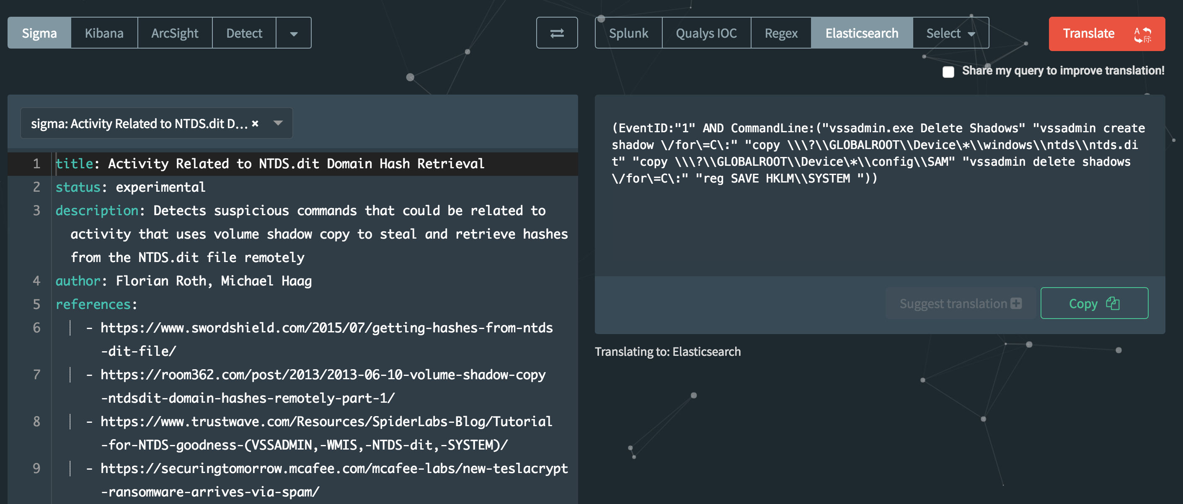Viewport: 1183px width, 504px height.
Task: Select the Elasticsearch target tab
Action: coord(862,33)
